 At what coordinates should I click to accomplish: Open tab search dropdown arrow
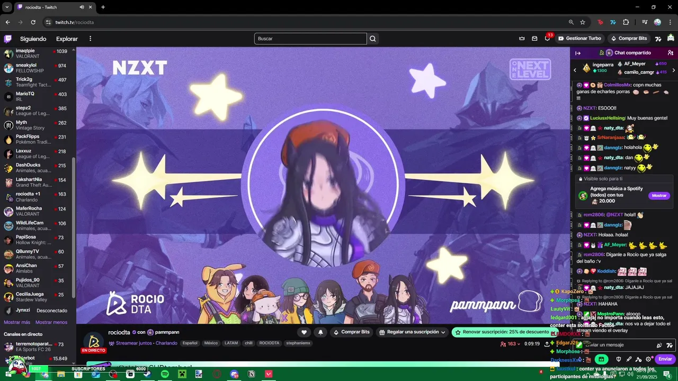tap(7, 7)
